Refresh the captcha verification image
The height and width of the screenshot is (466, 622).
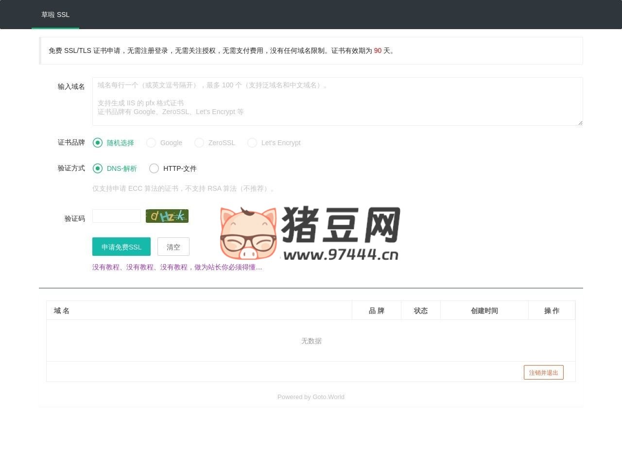(167, 216)
